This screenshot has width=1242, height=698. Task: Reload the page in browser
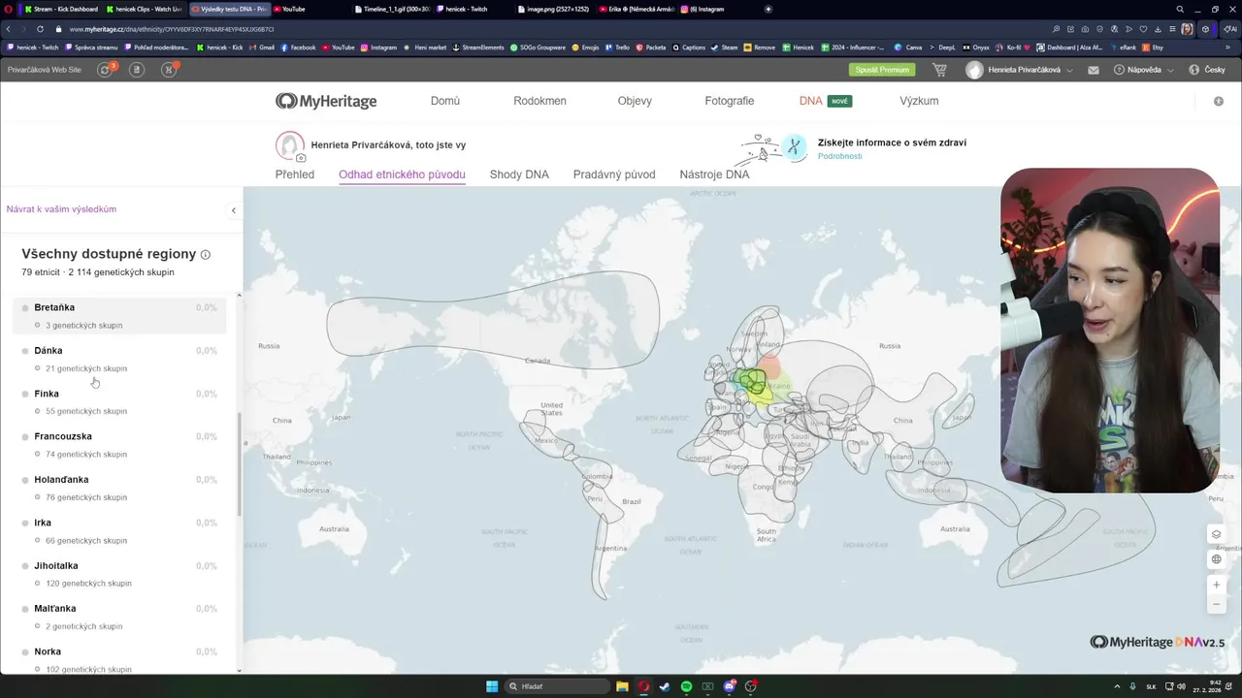(x=40, y=29)
